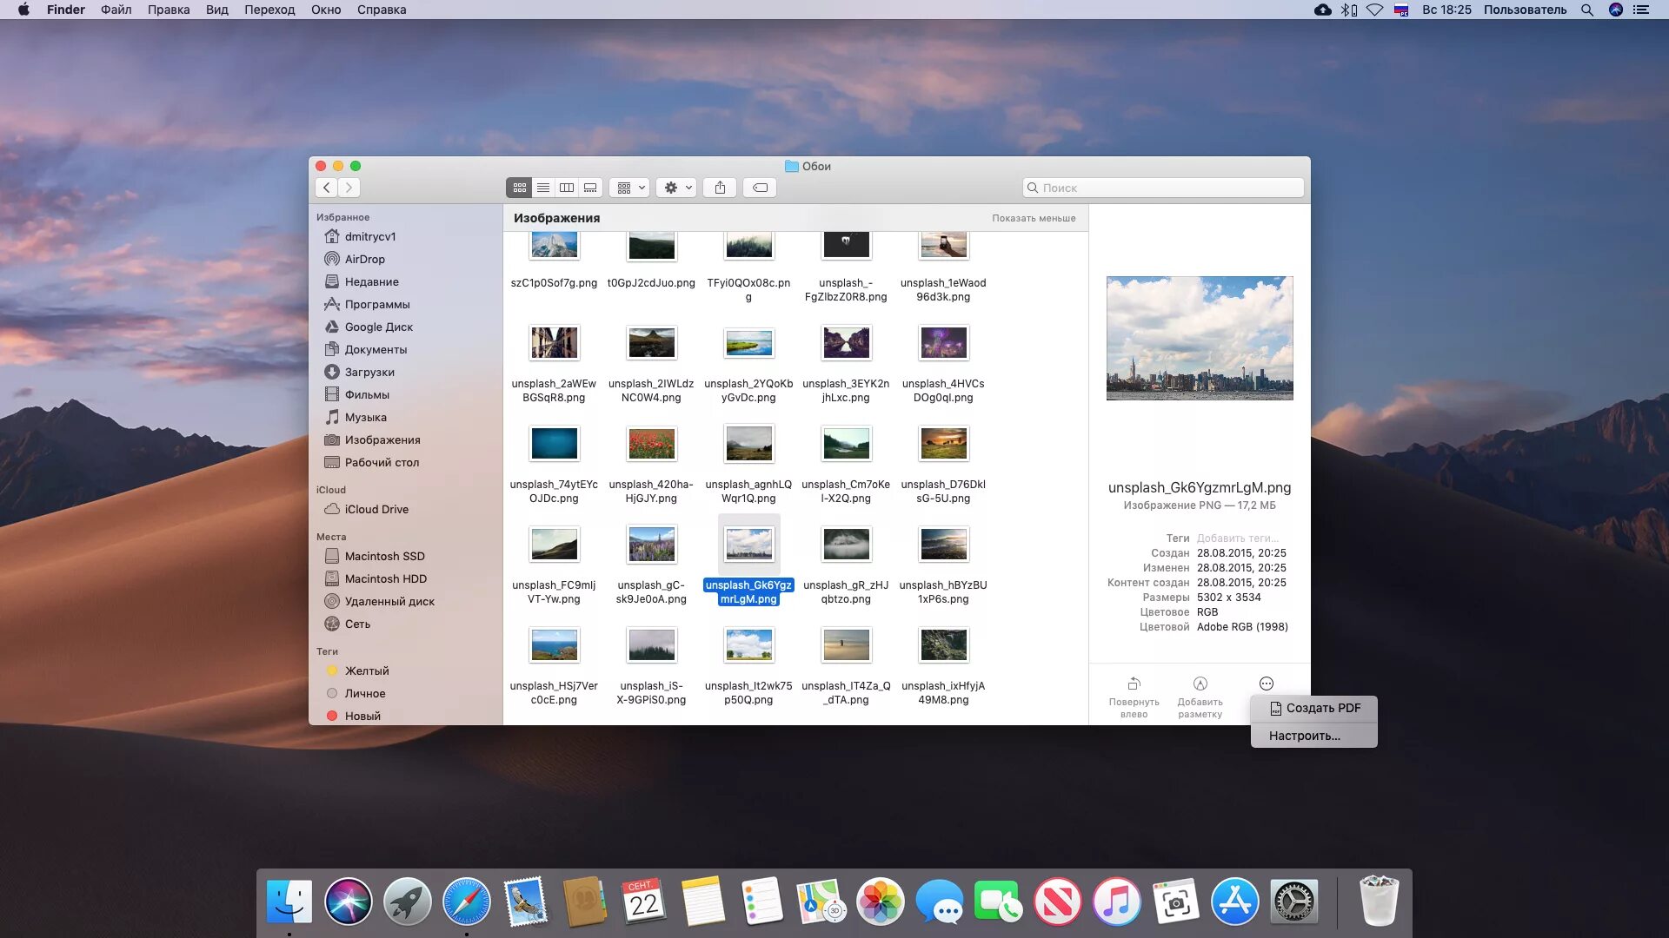Choose Создать PDF from the popup menu
1669x938 pixels.
coord(1314,708)
